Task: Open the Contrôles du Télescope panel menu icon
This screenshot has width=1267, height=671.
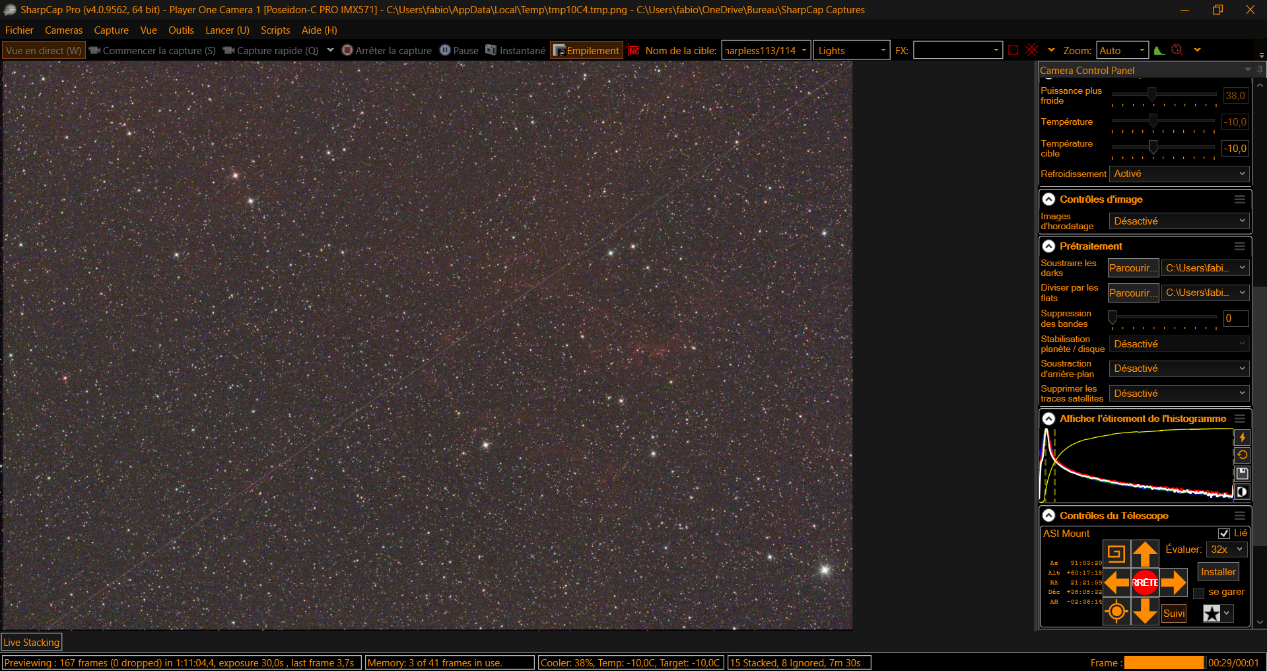Action: [1240, 516]
